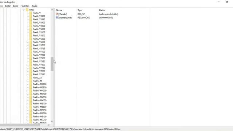Click the FireGL V3350 folder icon
Image resolution: width=233 pixels, height=131 pixels.
pos(31,19)
